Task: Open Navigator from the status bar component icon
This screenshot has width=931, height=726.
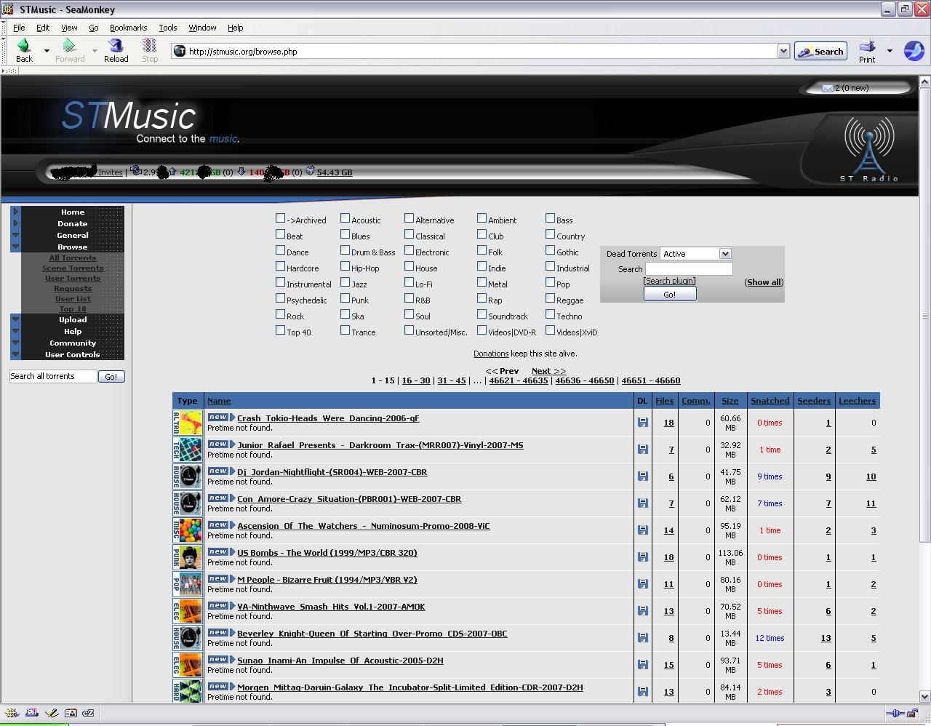Action: click(12, 713)
